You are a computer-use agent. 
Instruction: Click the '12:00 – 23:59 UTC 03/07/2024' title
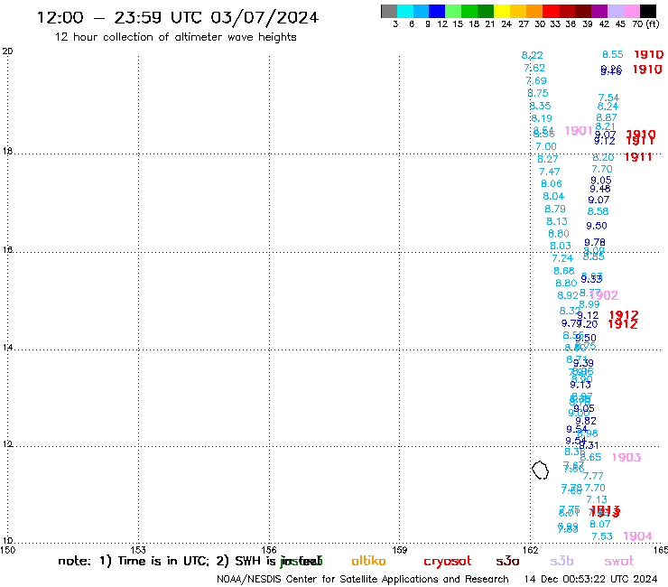click(178, 17)
